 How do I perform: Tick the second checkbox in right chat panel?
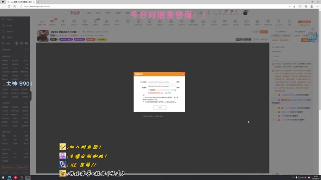273,71
